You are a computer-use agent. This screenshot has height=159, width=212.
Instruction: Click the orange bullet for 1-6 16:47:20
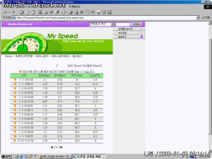15,89
